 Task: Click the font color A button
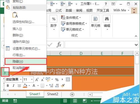[x=34, y=86]
